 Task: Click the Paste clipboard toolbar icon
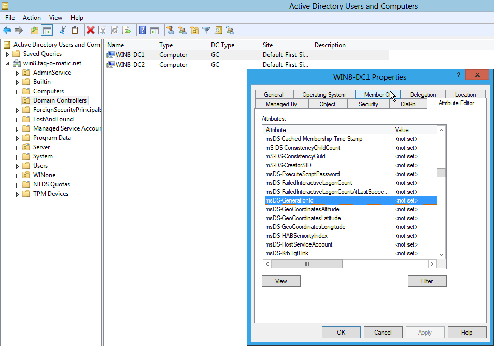[x=75, y=31]
